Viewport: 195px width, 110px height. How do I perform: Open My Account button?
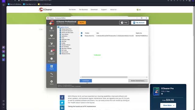(x=139, y=23)
